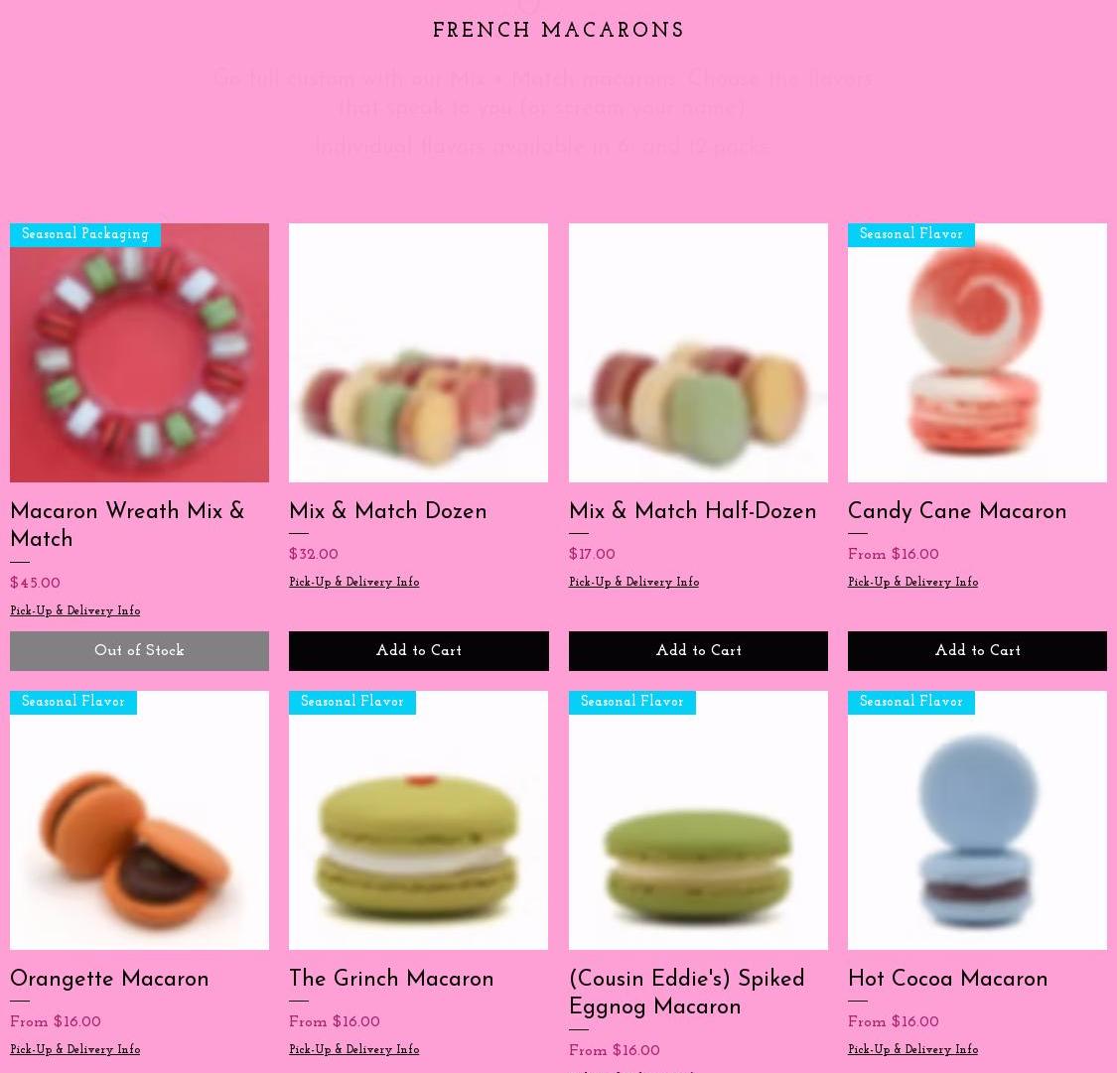The height and width of the screenshot is (1073, 1117).
Task: Open Pick-Up & Delivery Info under Macaron Wreath
Action: pos(74,610)
